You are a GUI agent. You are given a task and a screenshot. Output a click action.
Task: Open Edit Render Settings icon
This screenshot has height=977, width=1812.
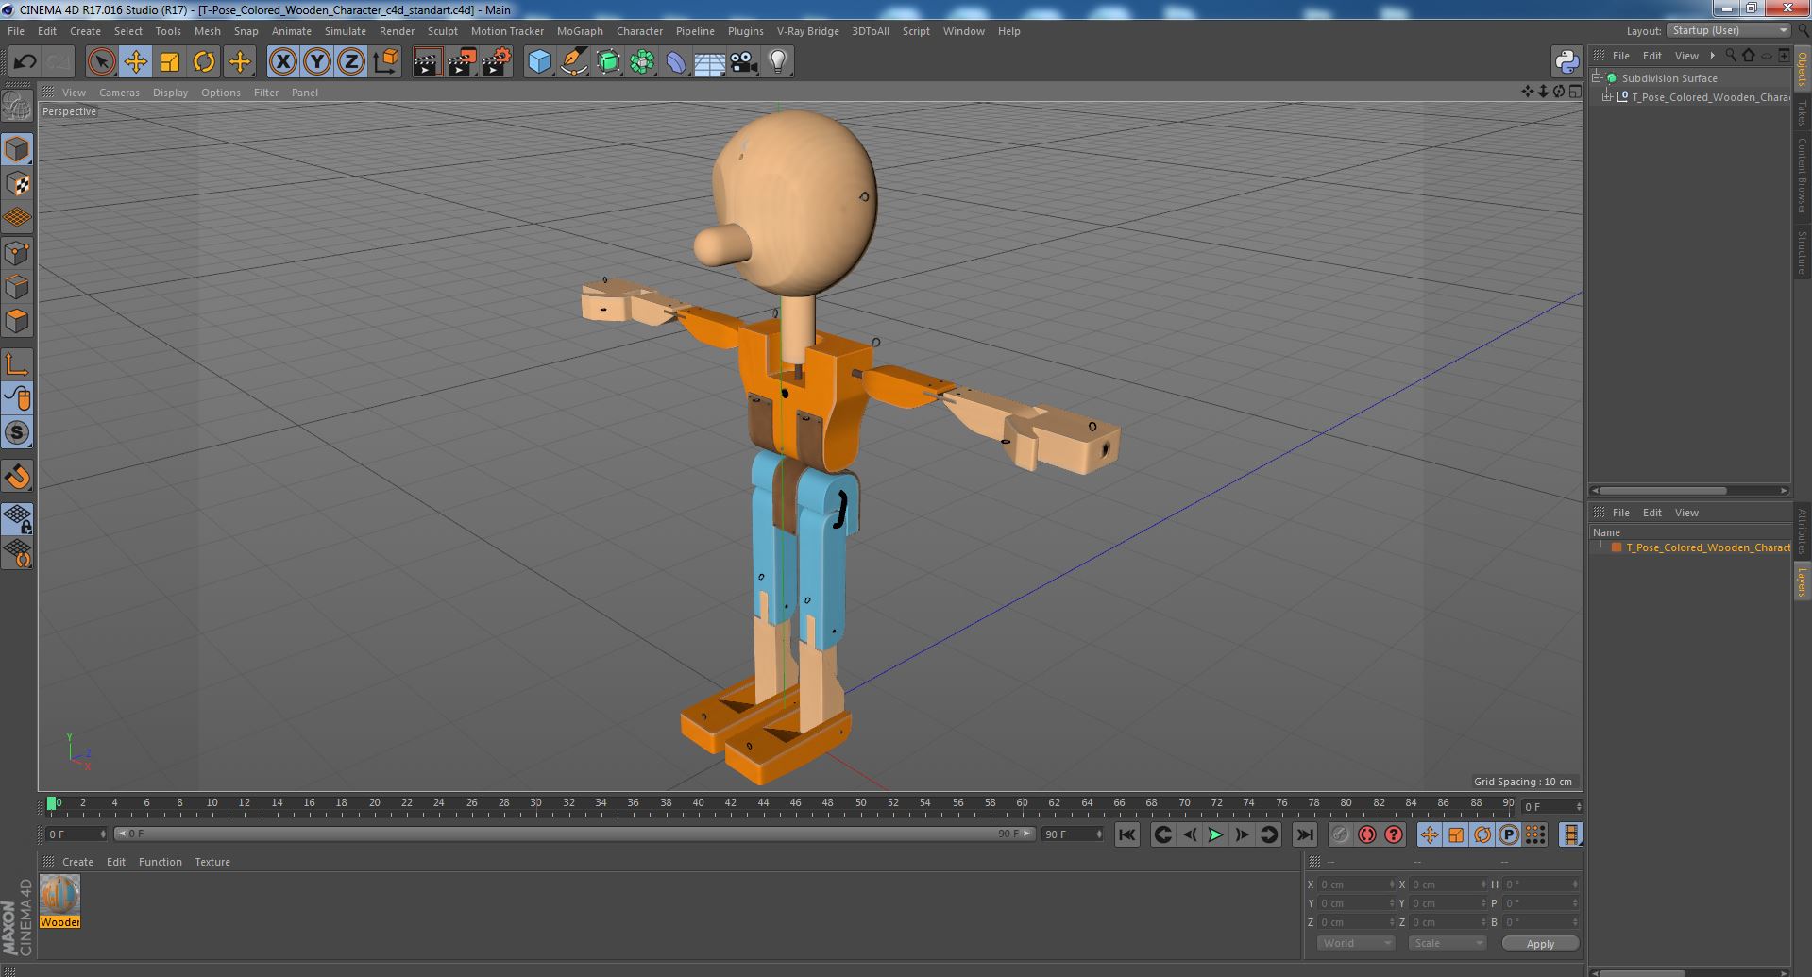496,62
